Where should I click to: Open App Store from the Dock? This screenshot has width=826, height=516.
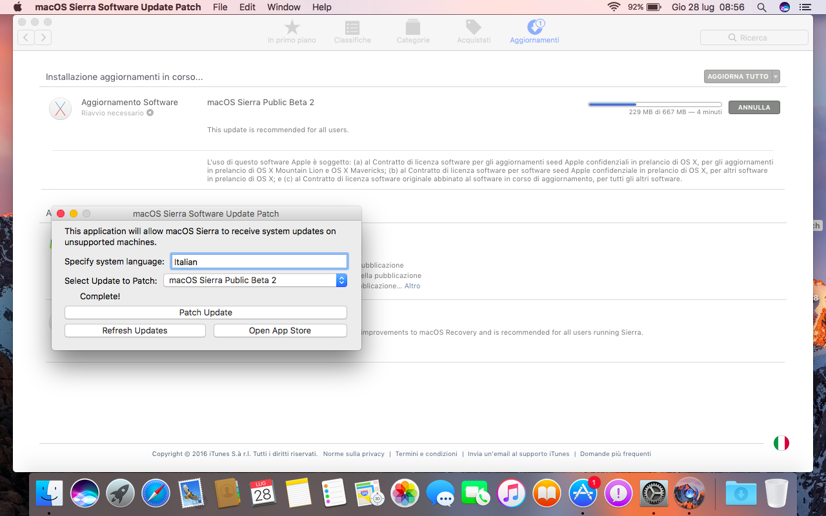pyautogui.click(x=583, y=494)
